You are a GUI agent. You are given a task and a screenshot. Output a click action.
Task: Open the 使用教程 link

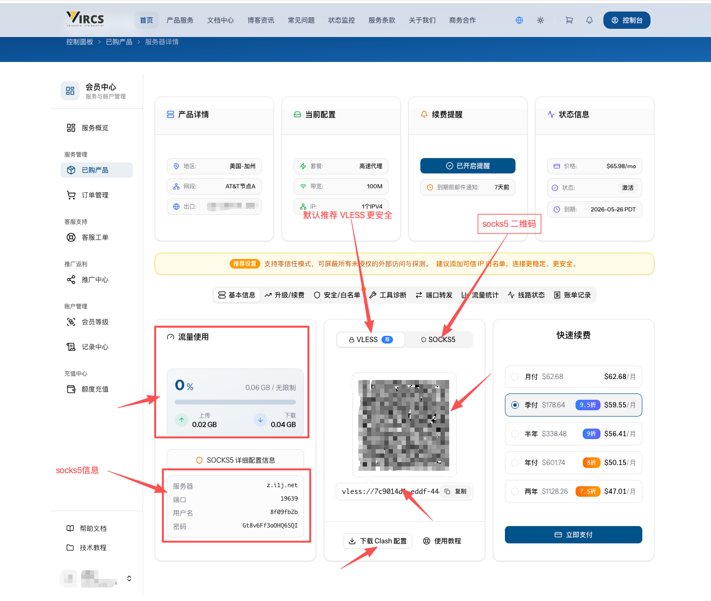click(442, 541)
